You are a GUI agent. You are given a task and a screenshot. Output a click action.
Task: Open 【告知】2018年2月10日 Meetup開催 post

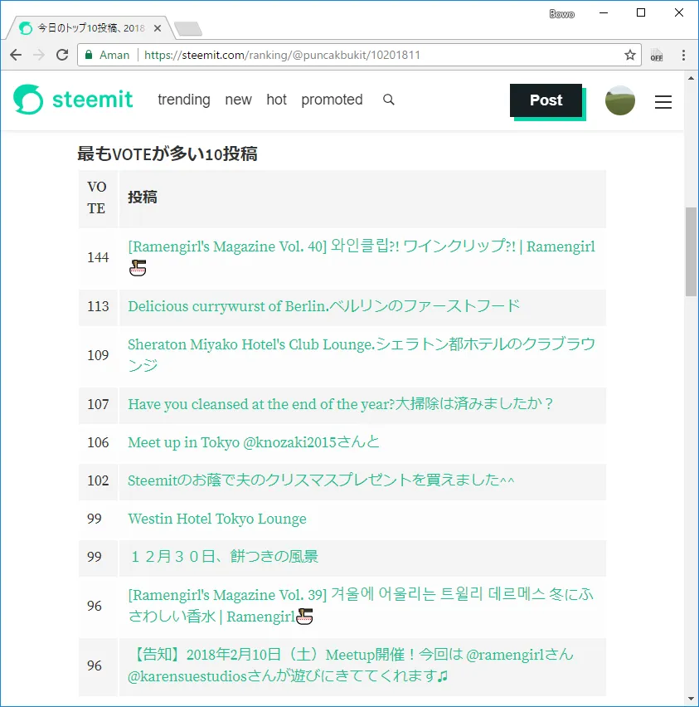[x=351, y=666]
